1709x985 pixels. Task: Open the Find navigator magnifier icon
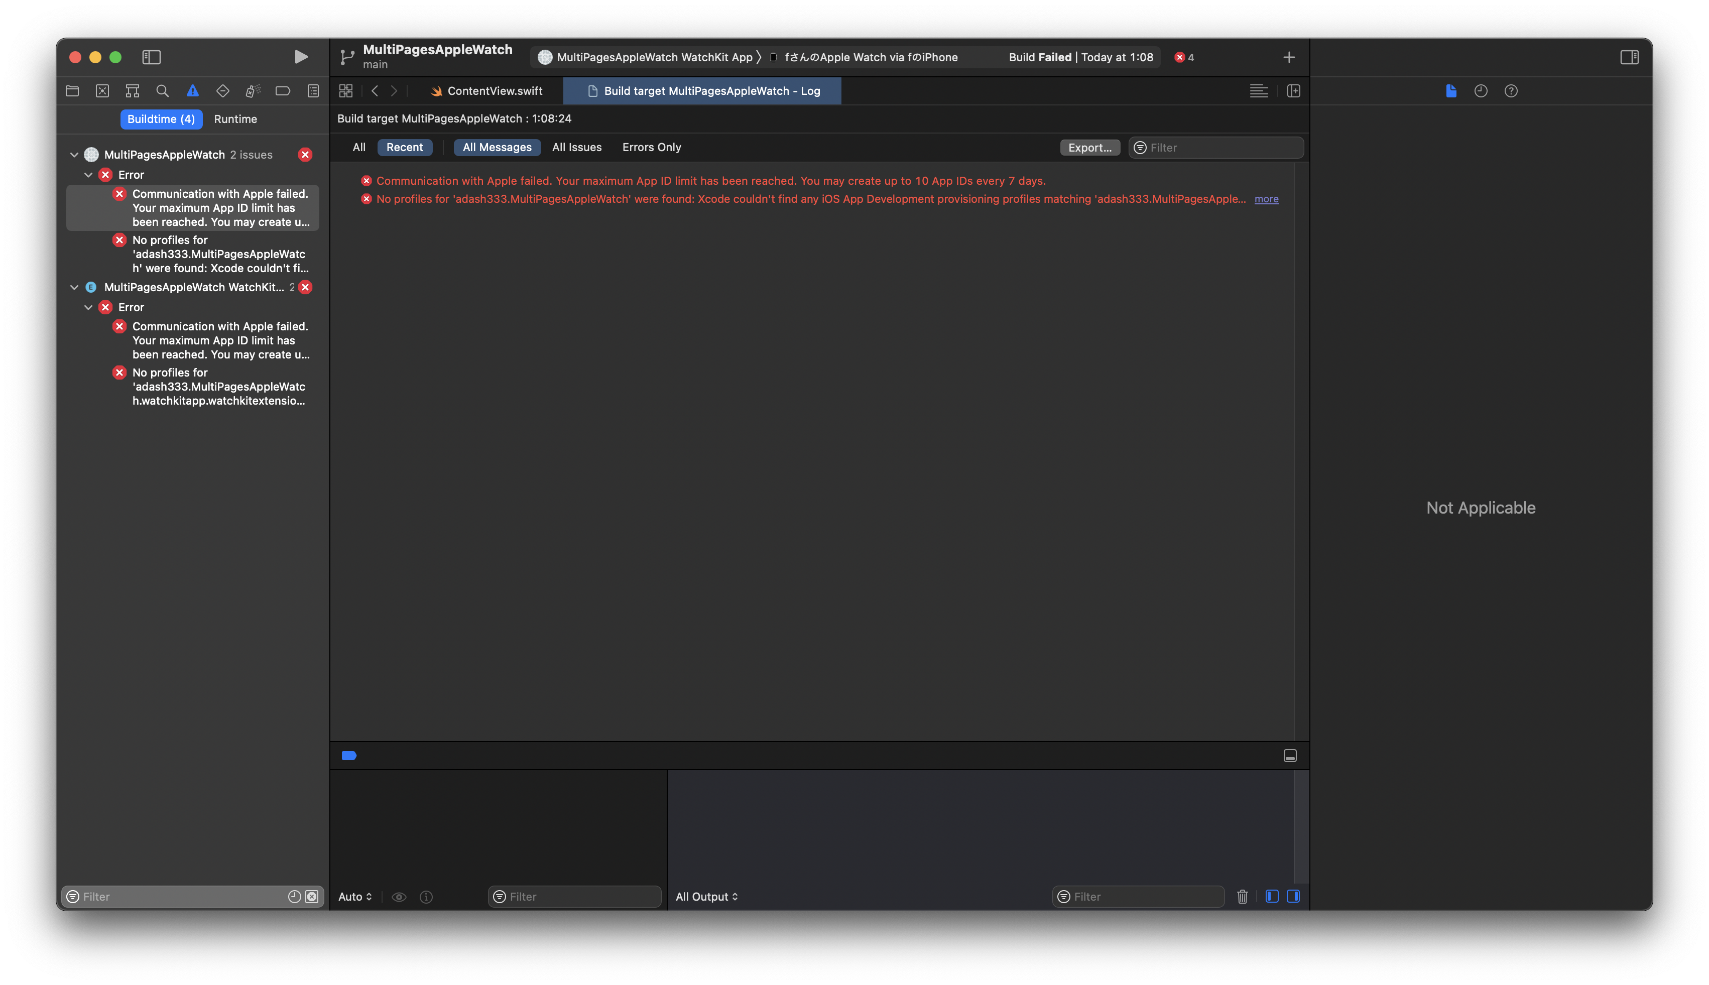(162, 91)
